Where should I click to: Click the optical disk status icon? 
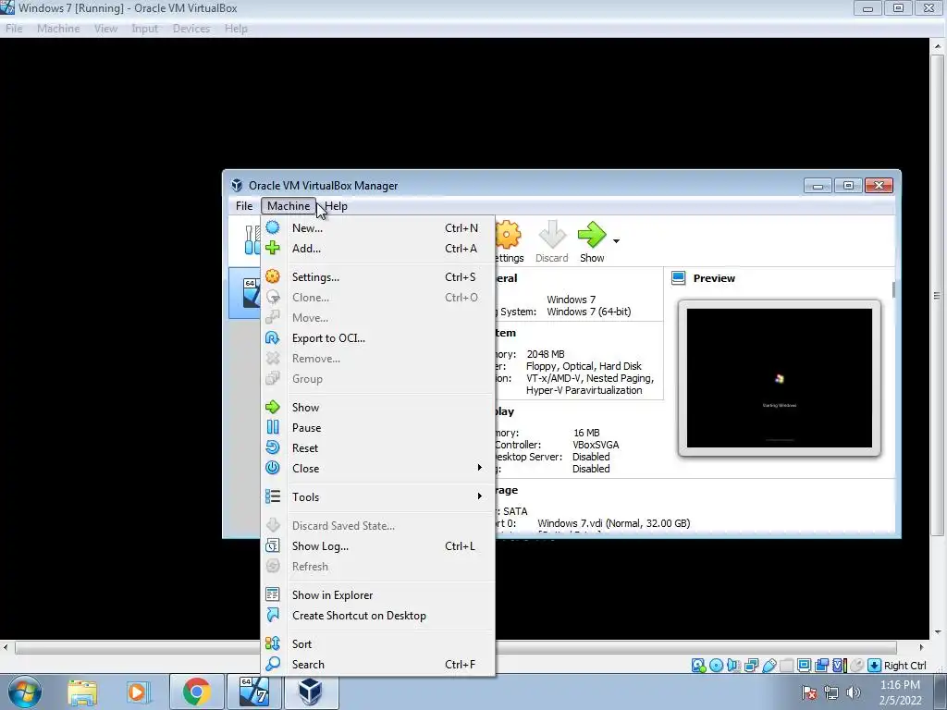tap(717, 666)
